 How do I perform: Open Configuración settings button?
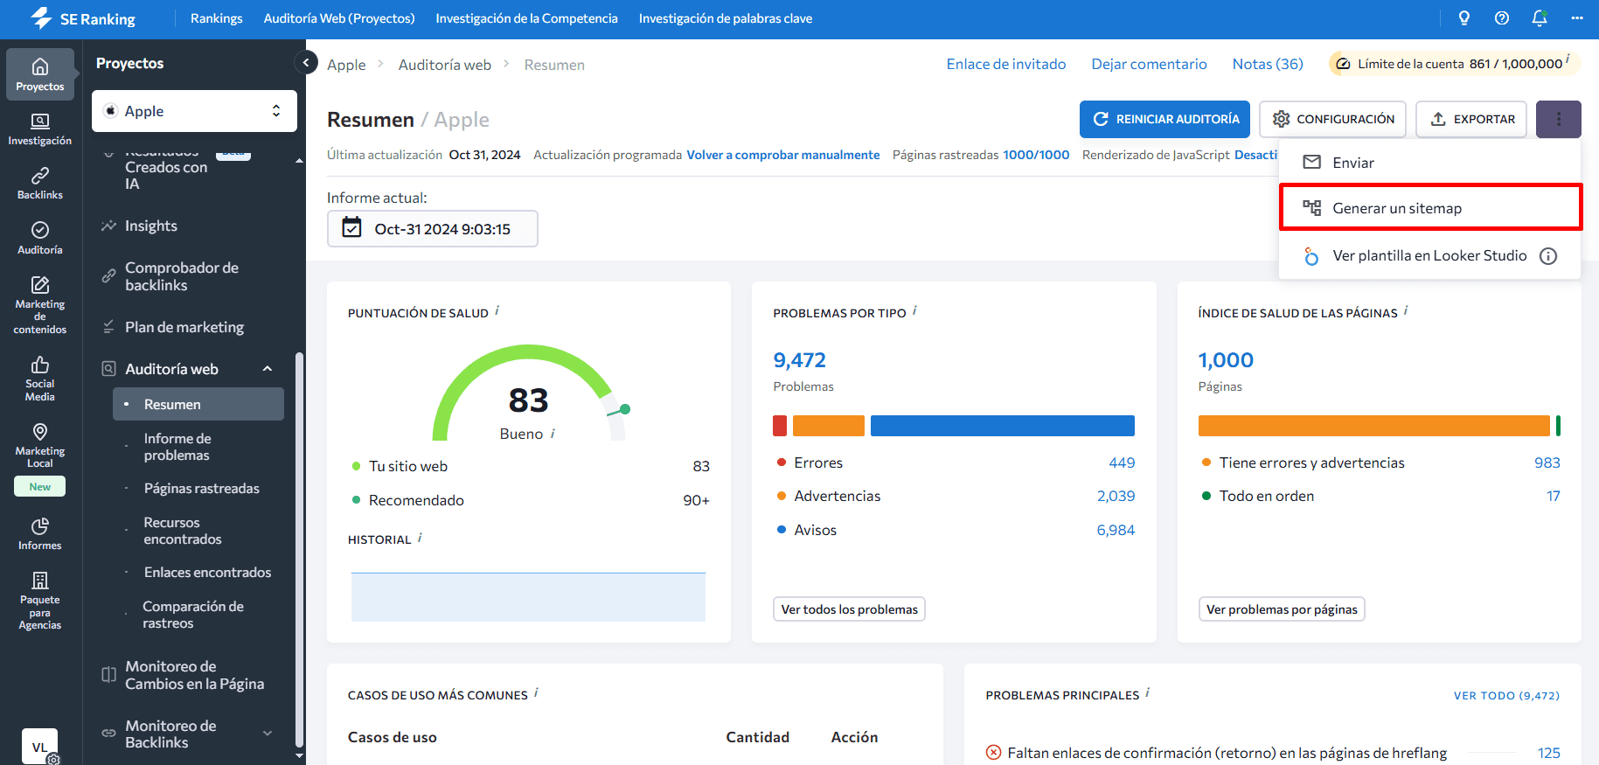1332,119
